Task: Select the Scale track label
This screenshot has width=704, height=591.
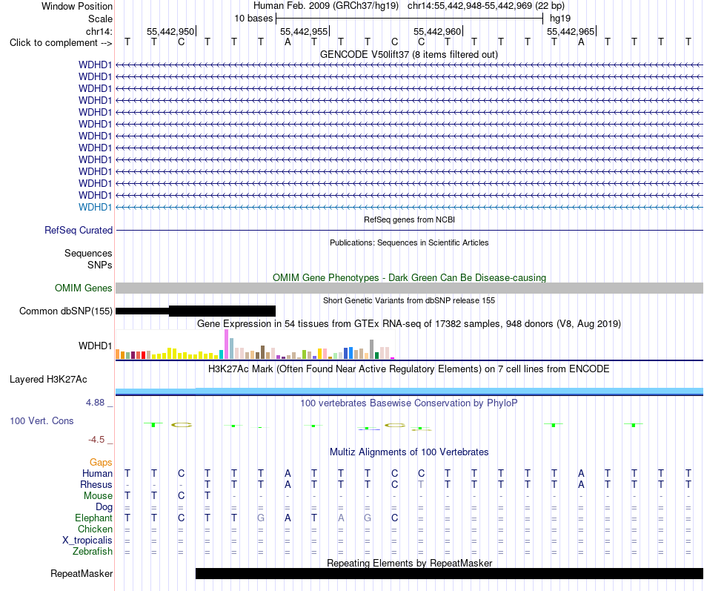Action: click(x=100, y=19)
